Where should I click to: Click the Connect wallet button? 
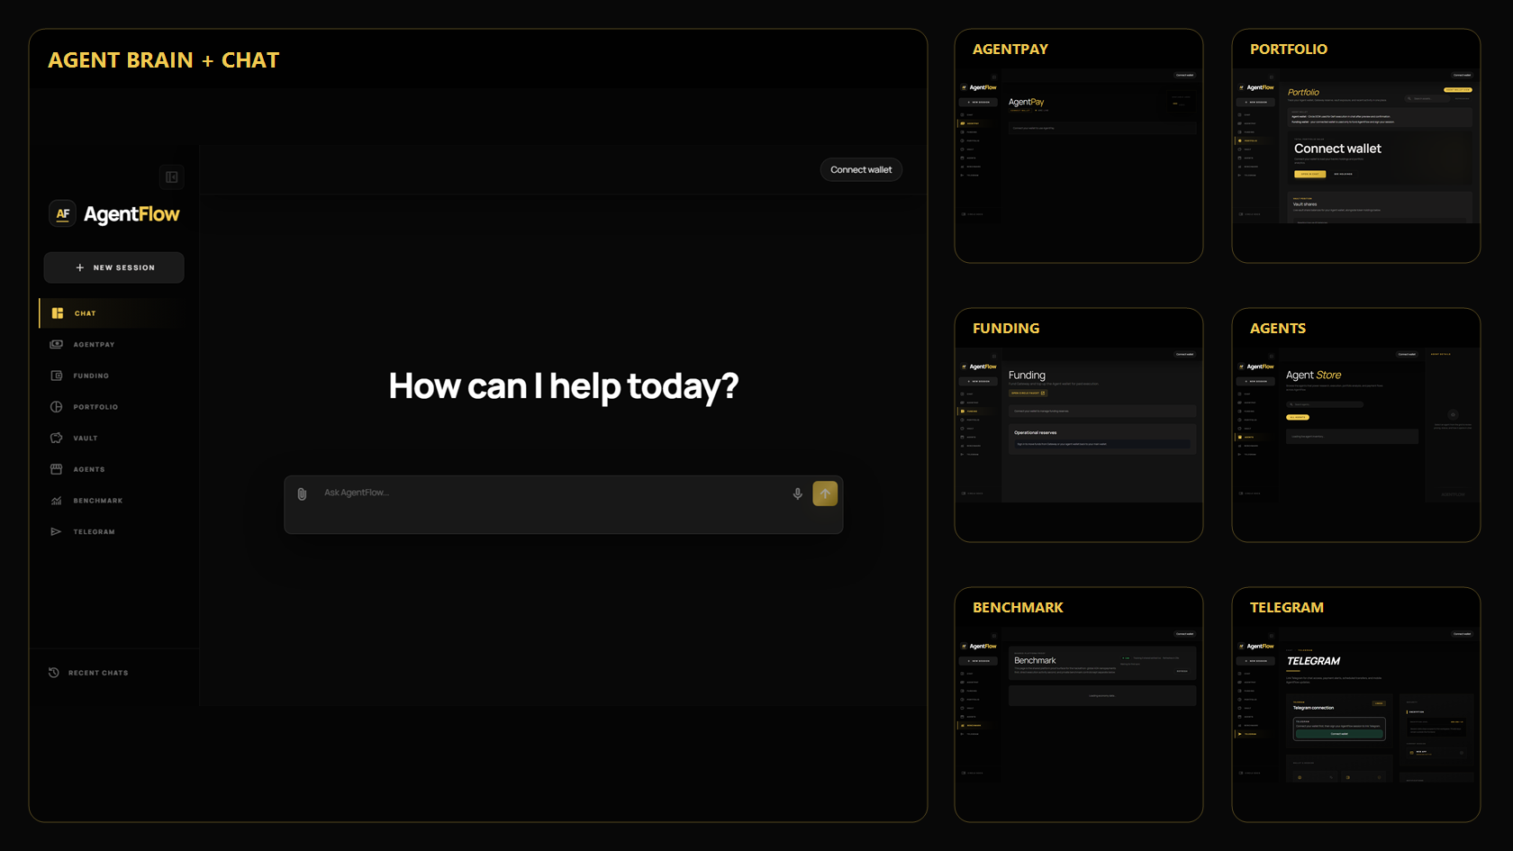pos(861,170)
